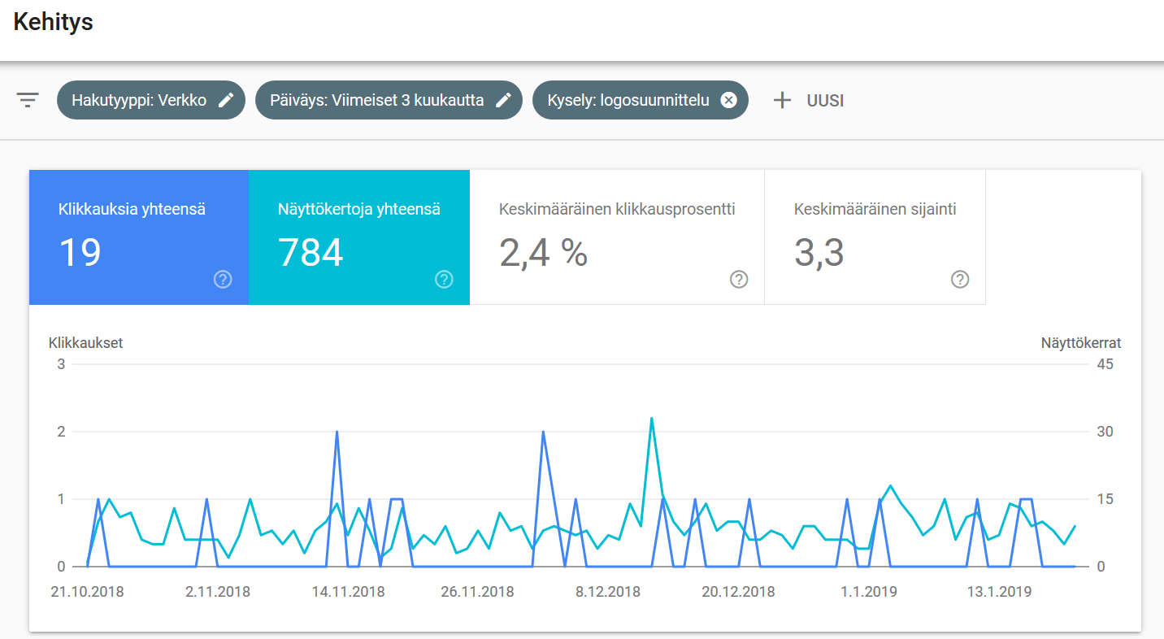Click the 784 impressions value
Image resolution: width=1164 pixels, height=639 pixels.
[311, 253]
